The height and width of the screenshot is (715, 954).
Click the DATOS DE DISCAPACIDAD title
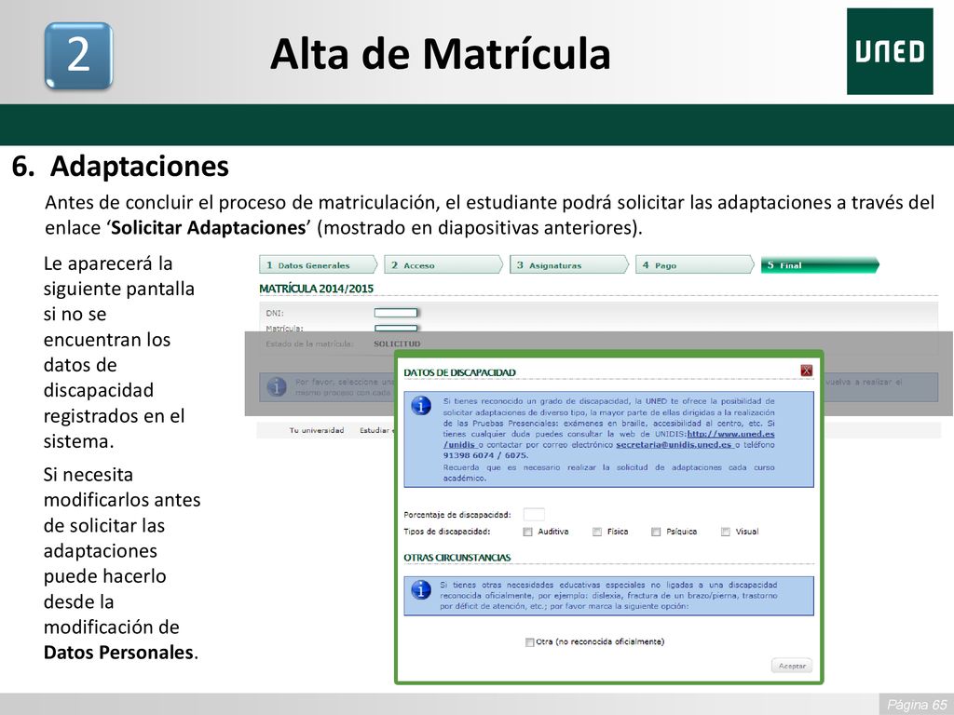(x=459, y=372)
